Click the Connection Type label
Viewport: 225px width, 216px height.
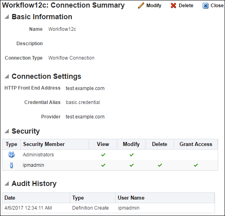click(24, 58)
